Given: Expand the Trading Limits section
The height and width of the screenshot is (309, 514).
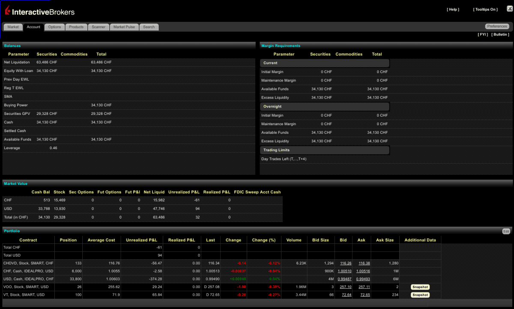Looking at the screenshot, I should [324, 150].
